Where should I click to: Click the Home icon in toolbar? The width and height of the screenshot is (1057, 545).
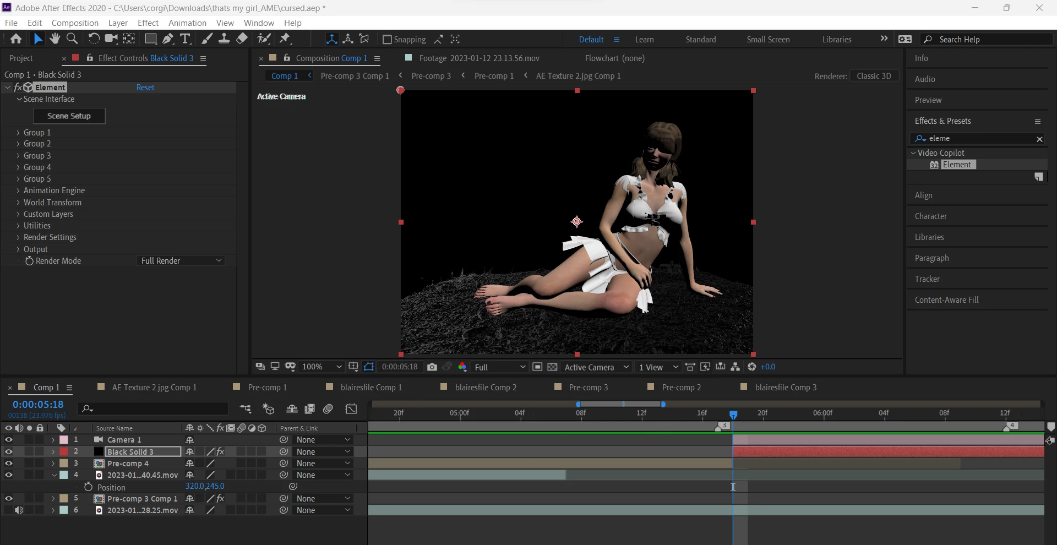point(16,39)
